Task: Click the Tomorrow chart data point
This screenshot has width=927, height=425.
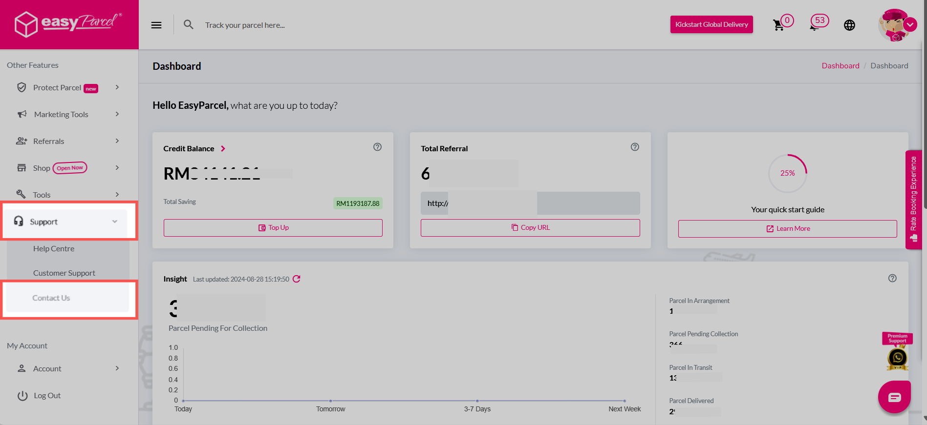Action: coord(330,401)
